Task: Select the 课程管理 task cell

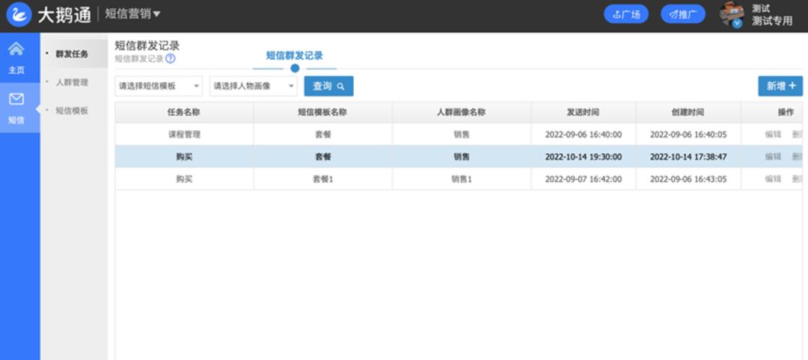Action: coord(184,134)
